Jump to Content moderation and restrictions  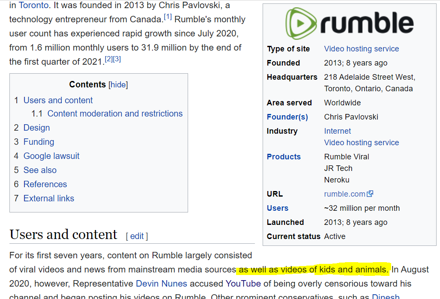click(x=115, y=114)
